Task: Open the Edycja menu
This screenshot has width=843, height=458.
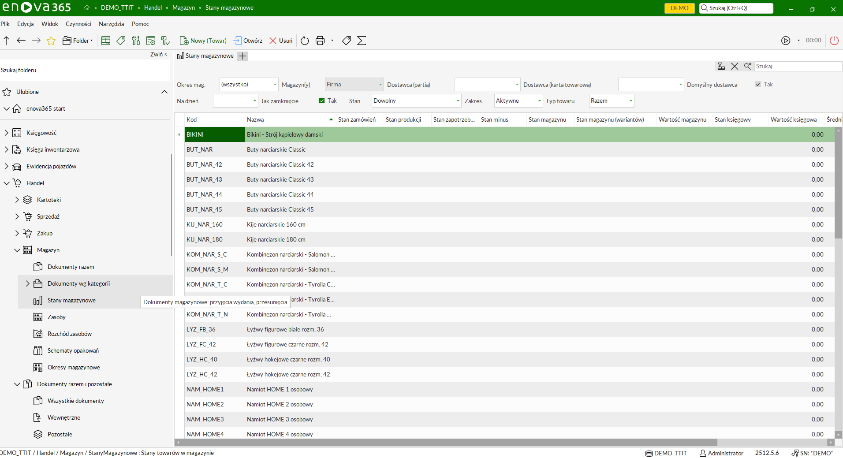Action: tap(26, 24)
